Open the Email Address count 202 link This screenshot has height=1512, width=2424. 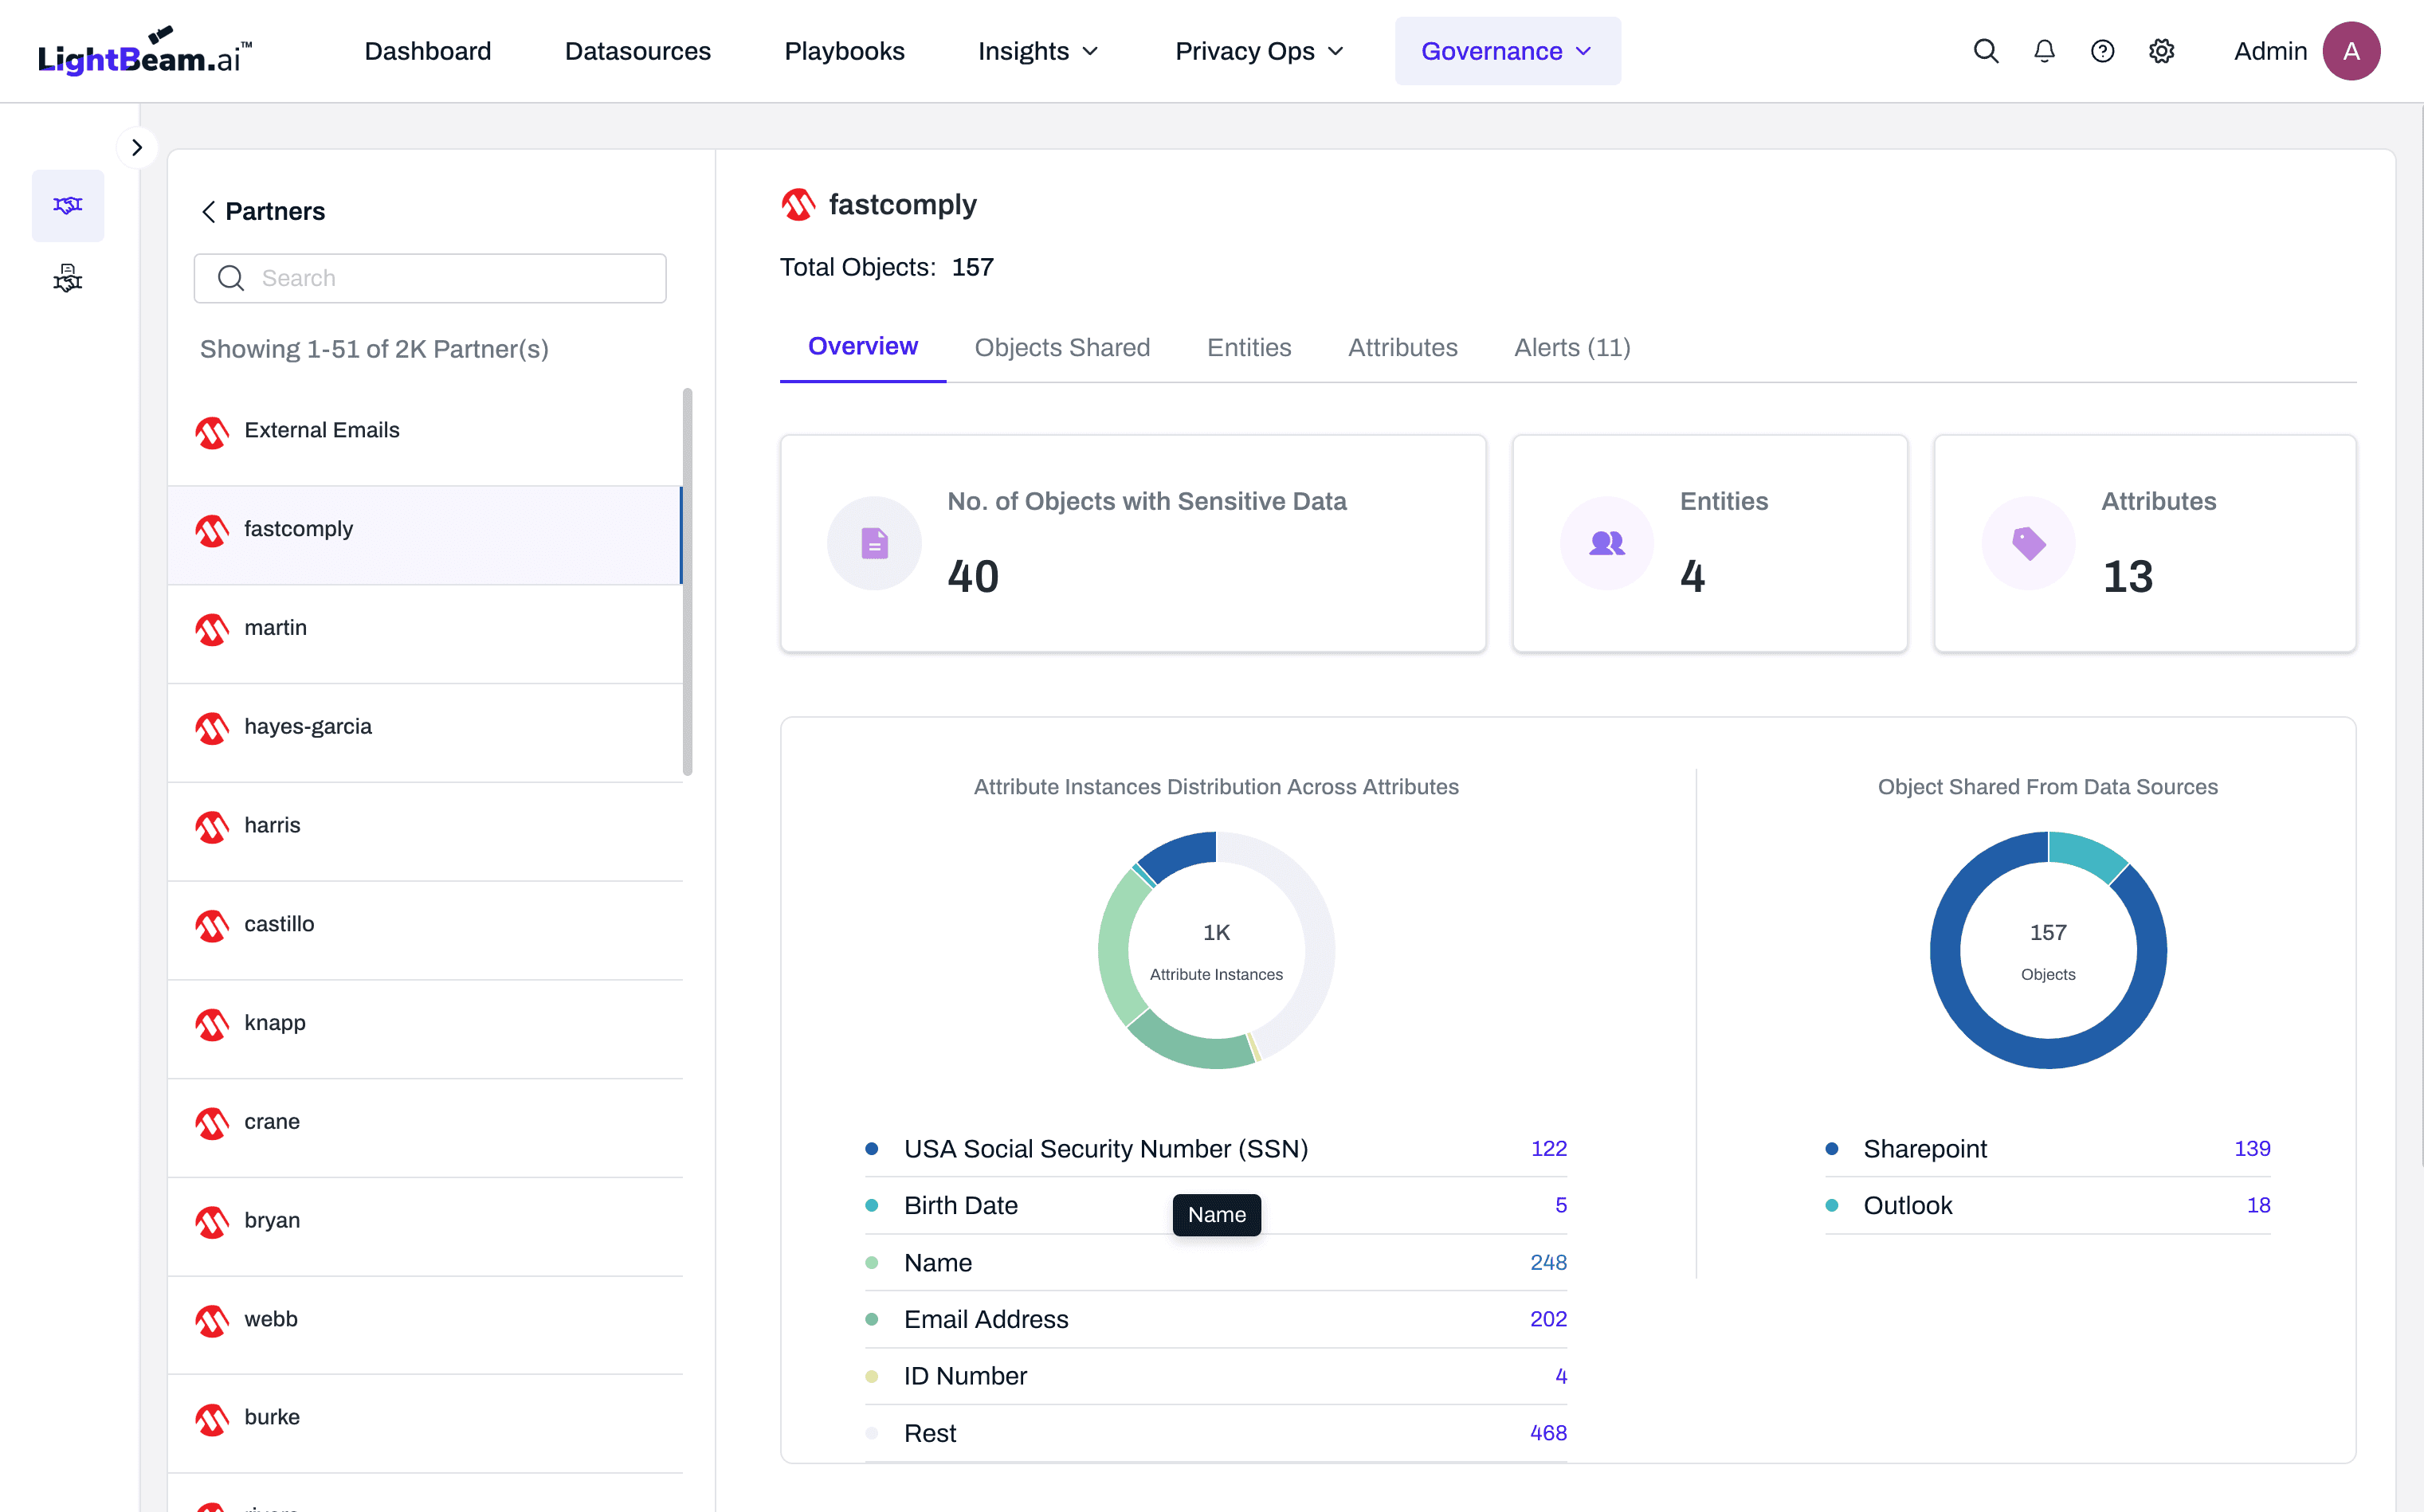coord(1548,1320)
